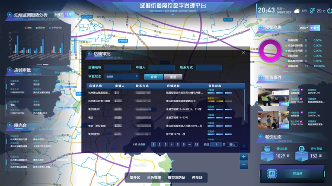Go to page 6 of results

point(184,145)
